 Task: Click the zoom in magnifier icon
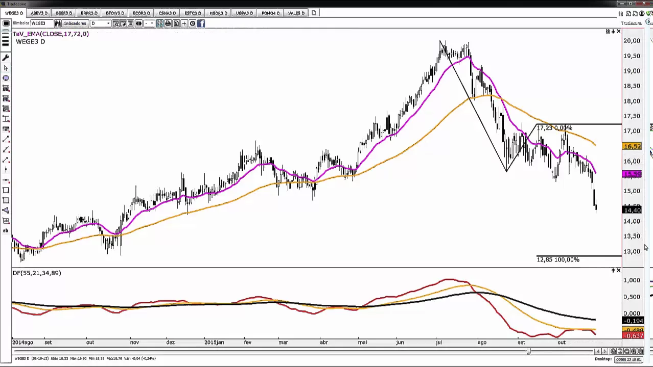[634, 351]
